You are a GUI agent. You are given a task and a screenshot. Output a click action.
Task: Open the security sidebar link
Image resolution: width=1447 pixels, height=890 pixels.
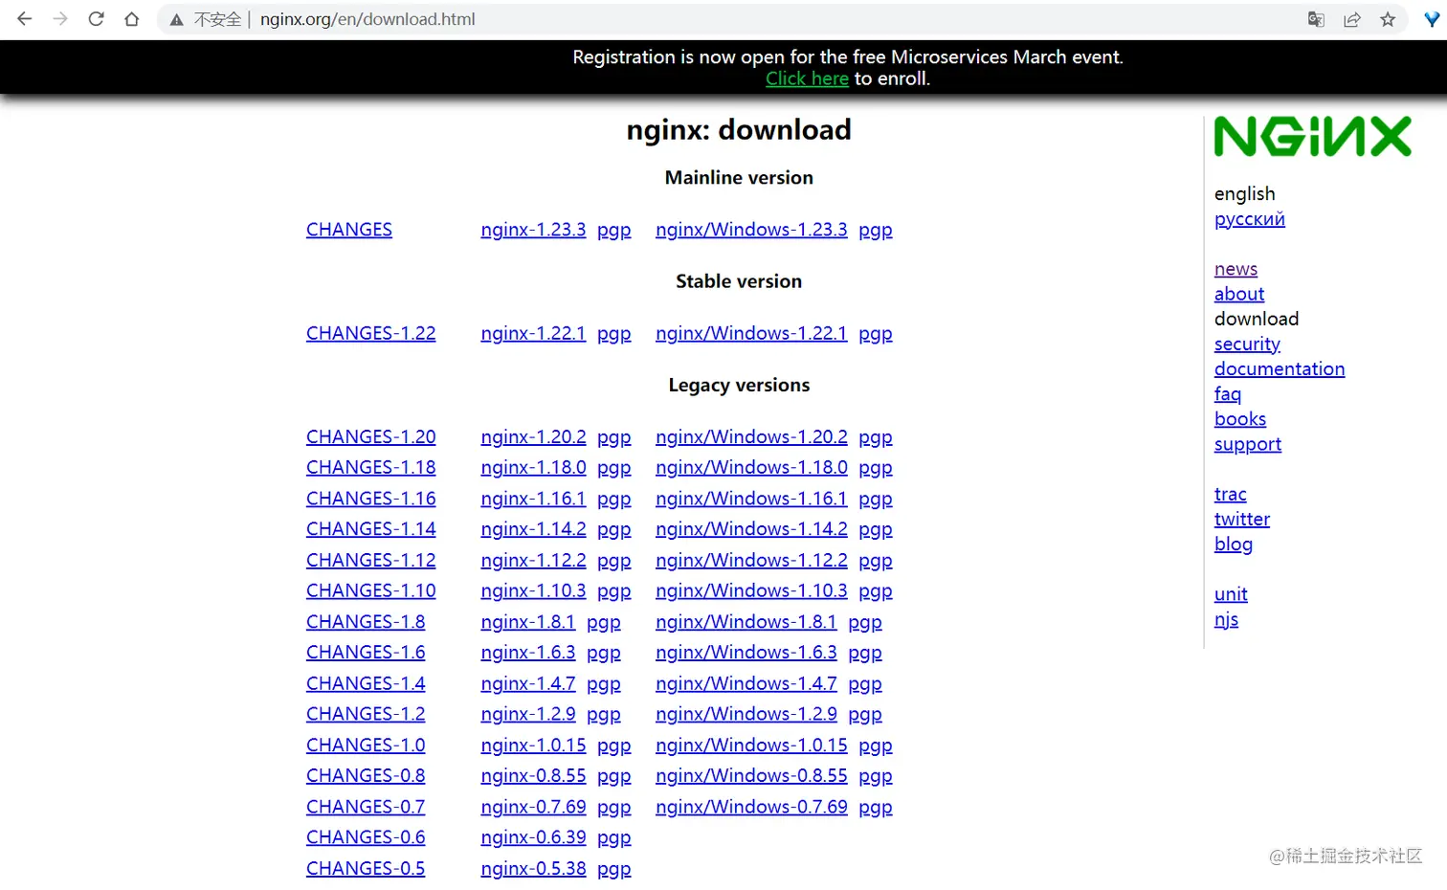click(1247, 345)
